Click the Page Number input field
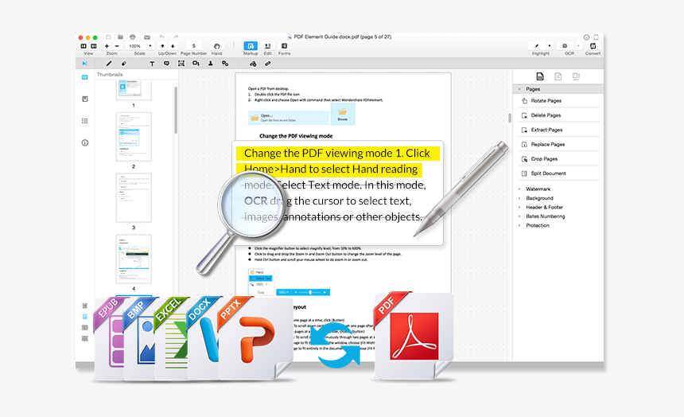 click(x=194, y=46)
